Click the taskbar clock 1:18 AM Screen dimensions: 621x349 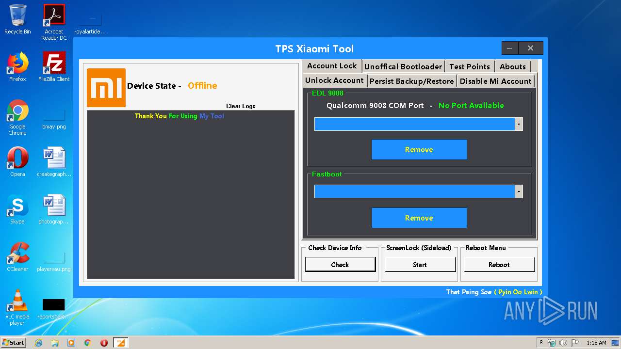596,343
